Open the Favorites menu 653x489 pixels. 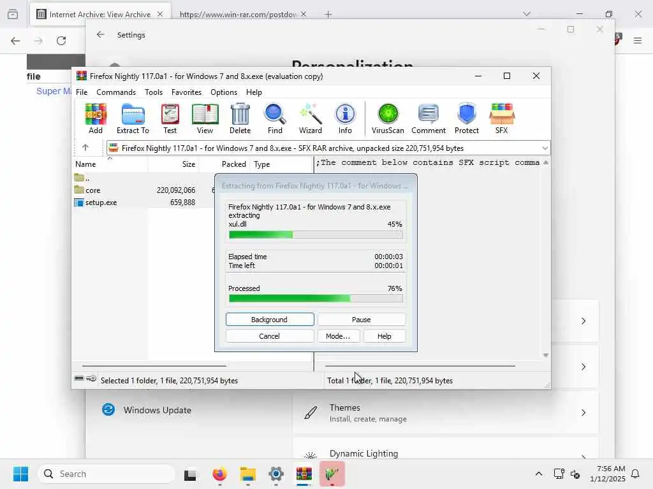coord(187,92)
